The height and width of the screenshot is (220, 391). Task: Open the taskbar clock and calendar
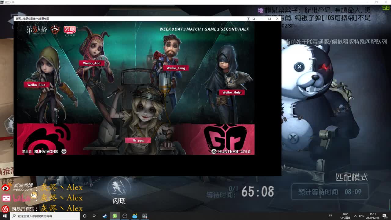point(373,216)
